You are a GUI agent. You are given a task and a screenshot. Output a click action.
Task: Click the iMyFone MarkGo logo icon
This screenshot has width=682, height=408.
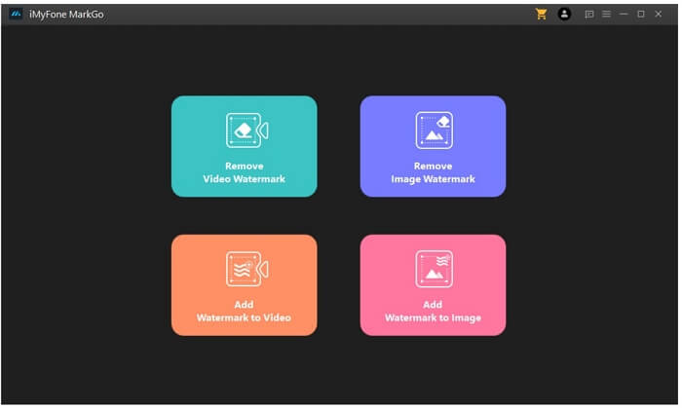16,15
